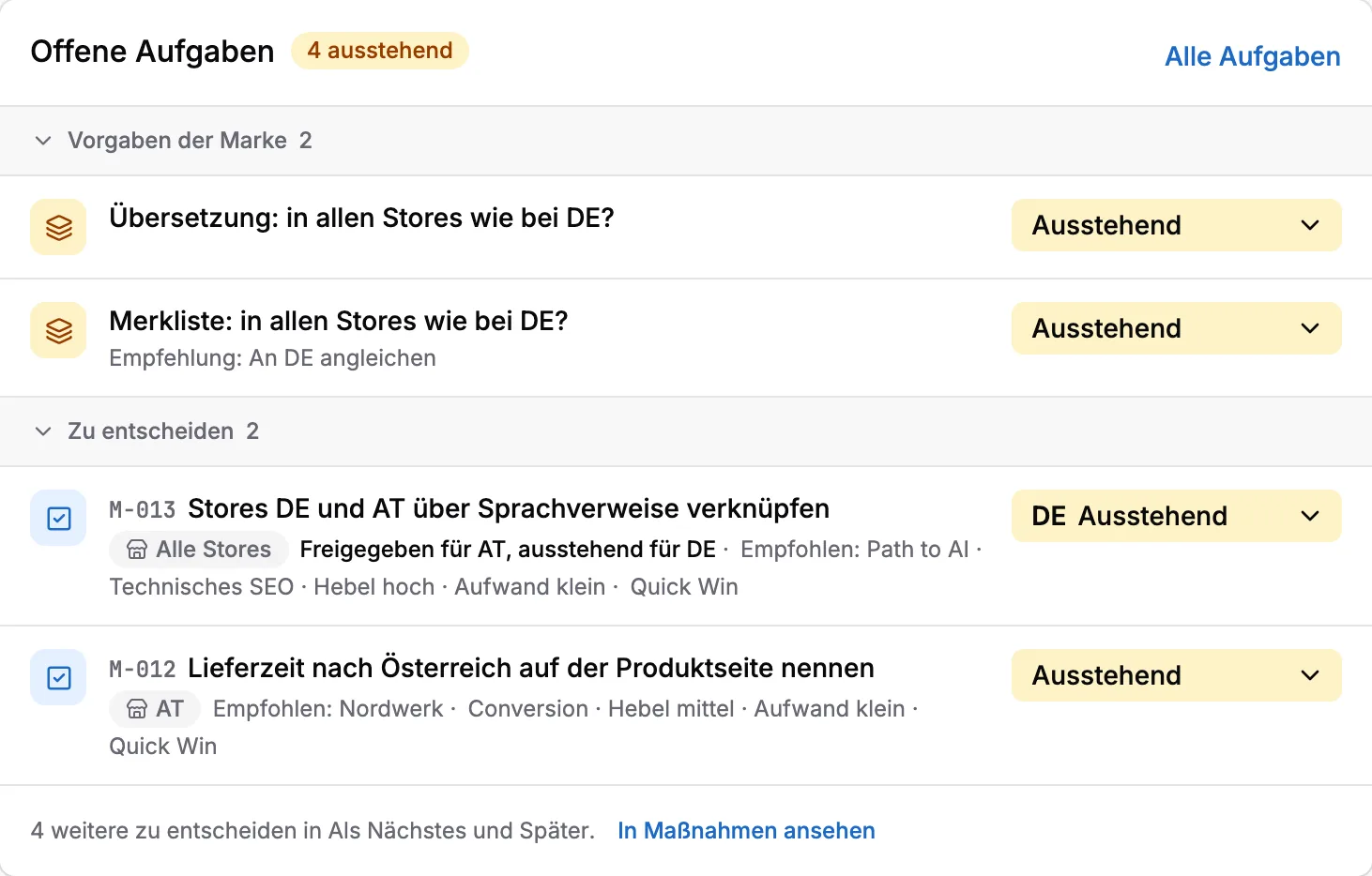Open DE Ausstehend dropdown for M-013
1372x876 pixels.
(1176, 516)
